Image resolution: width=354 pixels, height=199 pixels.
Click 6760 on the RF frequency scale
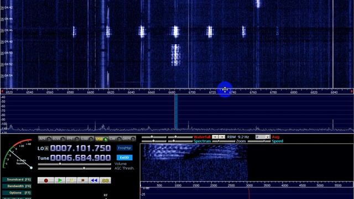pos(253,92)
